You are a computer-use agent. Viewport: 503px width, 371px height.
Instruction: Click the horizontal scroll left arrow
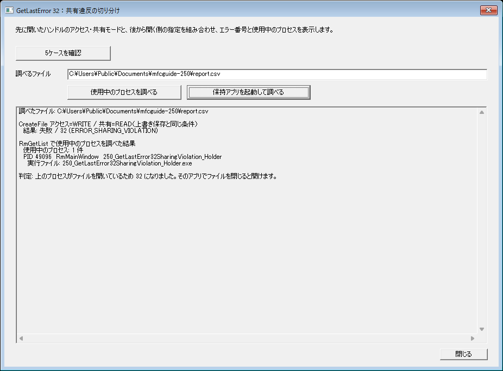pyautogui.click(x=21, y=338)
